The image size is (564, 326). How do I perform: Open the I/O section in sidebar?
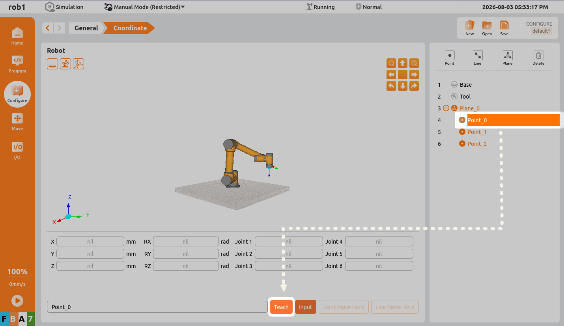(x=17, y=150)
